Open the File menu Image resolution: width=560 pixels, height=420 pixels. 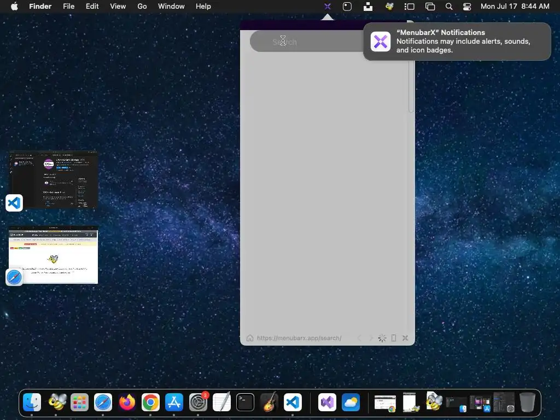click(68, 7)
